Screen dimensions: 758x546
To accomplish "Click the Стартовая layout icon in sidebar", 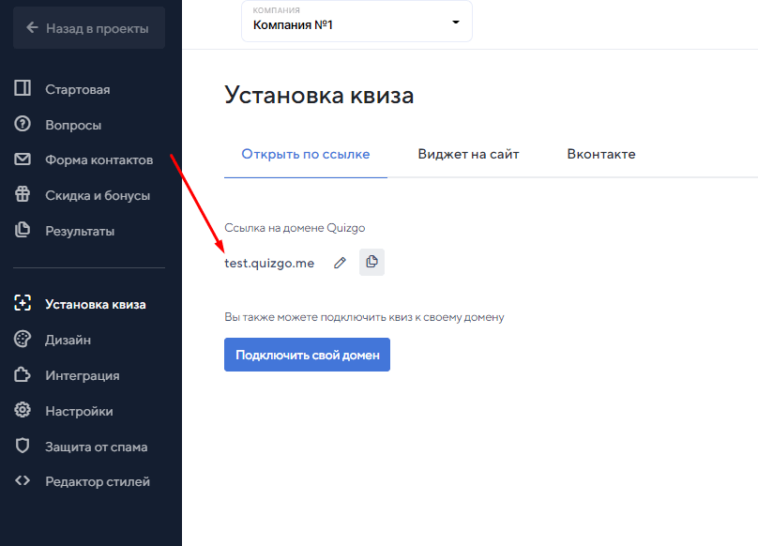I will coord(23,89).
